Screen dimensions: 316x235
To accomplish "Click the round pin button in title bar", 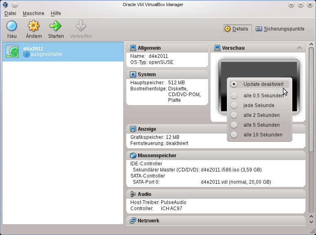I will tap(15, 4).
